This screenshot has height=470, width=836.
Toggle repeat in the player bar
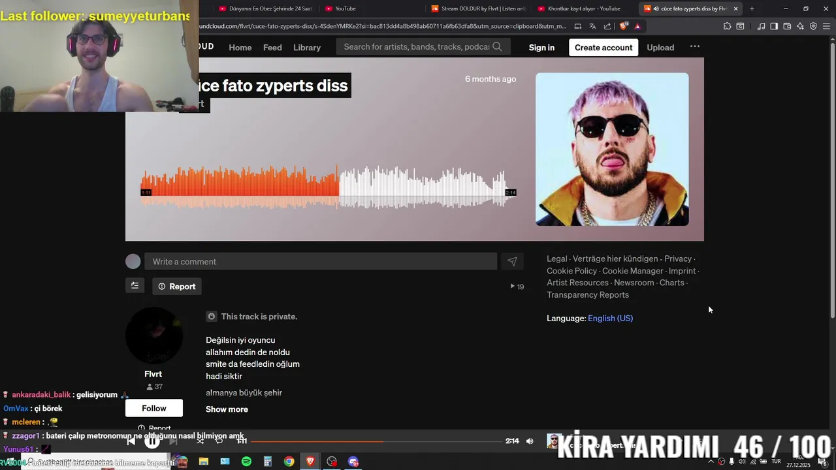pyautogui.click(x=219, y=441)
